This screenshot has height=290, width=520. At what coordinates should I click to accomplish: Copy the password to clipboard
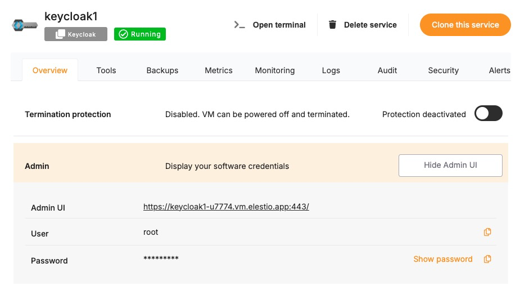(487, 259)
